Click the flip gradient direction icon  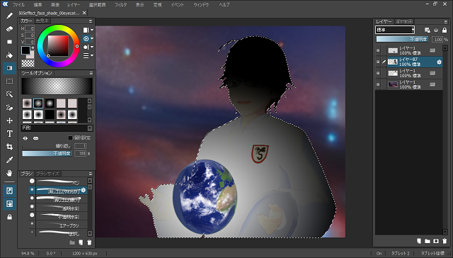[25, 138]
